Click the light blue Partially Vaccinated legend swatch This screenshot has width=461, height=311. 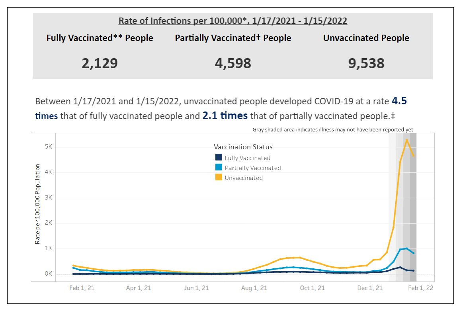[219, 167]
